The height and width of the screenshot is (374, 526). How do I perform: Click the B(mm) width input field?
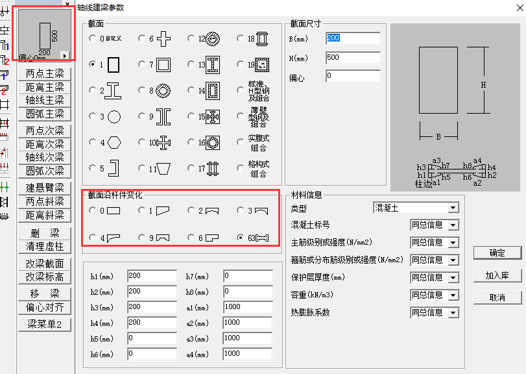[x=353, y=38]
